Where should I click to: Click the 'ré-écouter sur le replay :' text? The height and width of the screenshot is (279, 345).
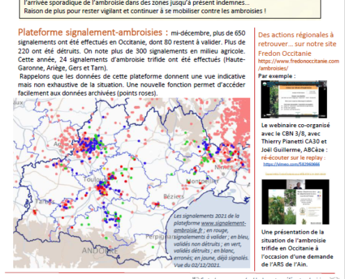[x=293, y=158]
